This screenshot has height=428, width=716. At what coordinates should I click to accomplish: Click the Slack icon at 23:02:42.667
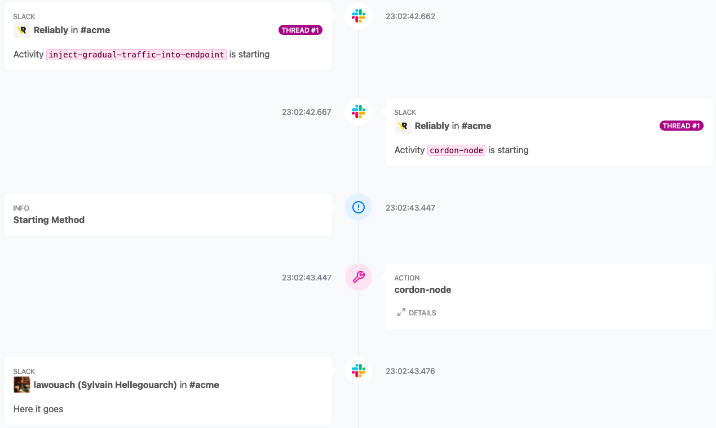point(359,112)
